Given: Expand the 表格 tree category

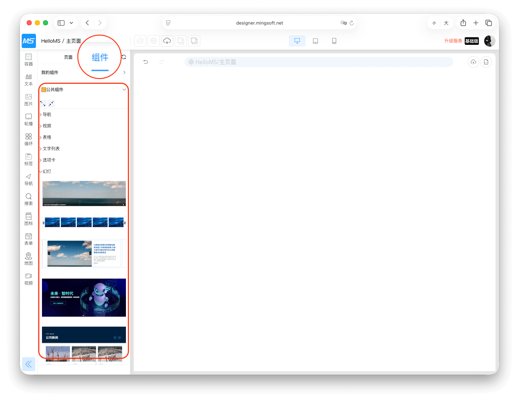Looking at the screenshot, I should coord(47,137).
